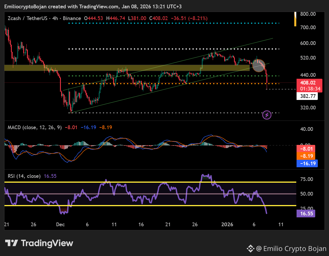
Task: Click the 16 label on the date axis
Action: click(141, 225)
